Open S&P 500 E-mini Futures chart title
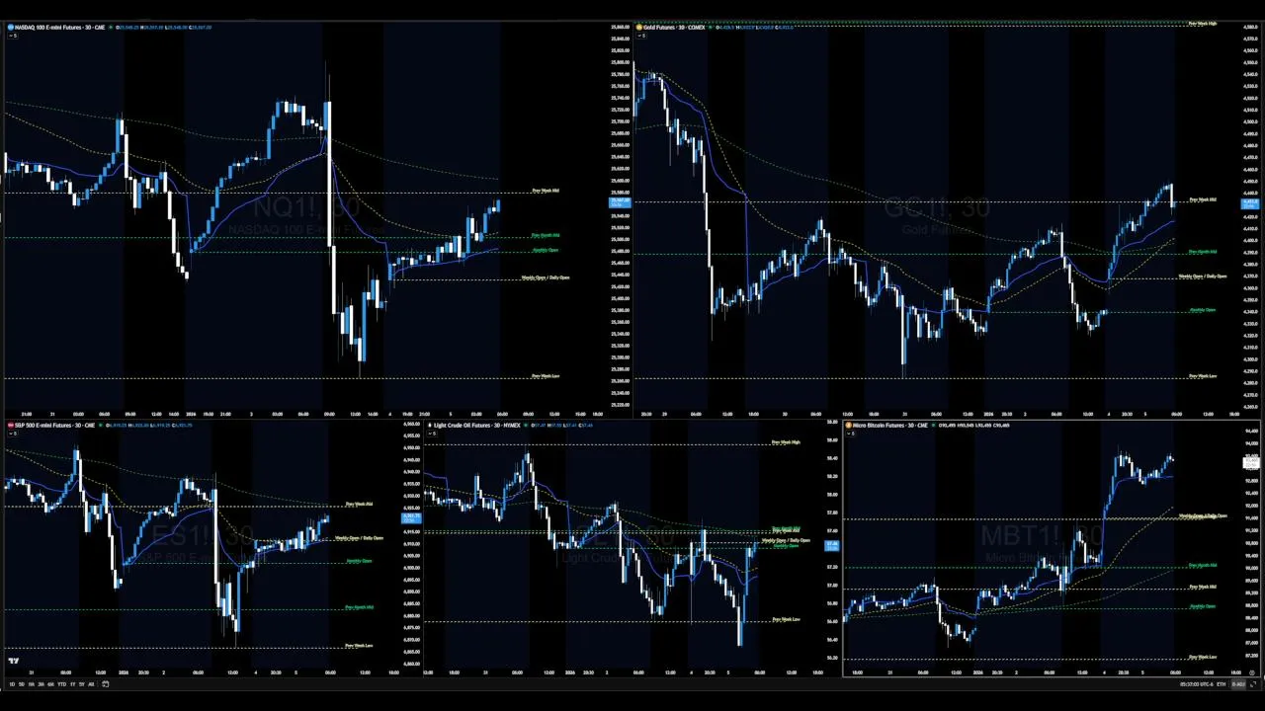Image resolution: width=1265 pixels, height=711 pixels. (x=54, y=426)
